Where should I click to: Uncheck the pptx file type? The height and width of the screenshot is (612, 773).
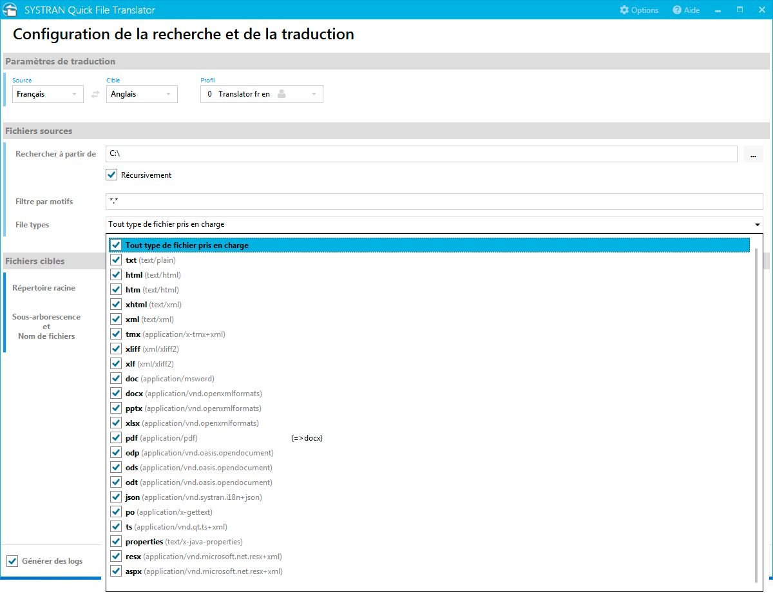pos(116,408)
